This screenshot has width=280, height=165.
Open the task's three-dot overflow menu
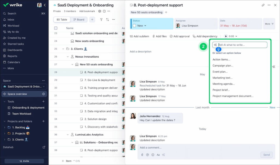269,5
